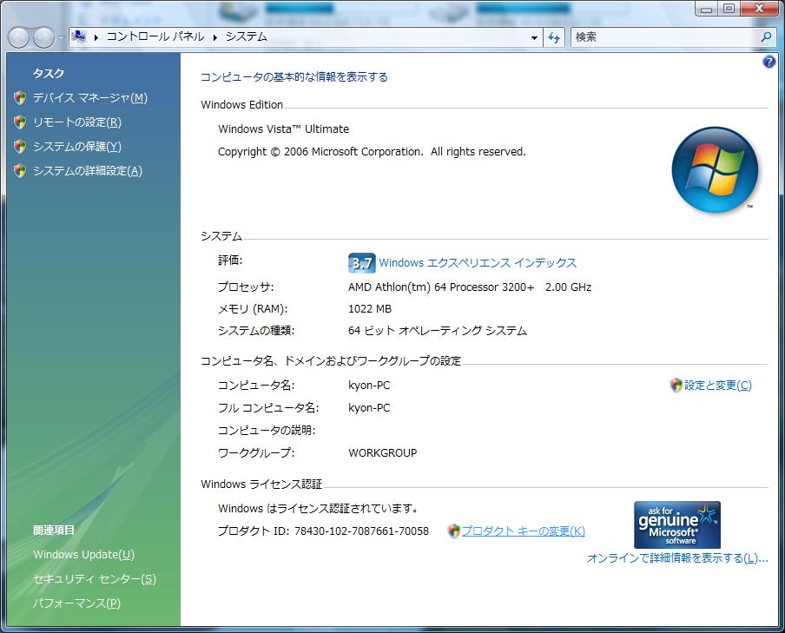The width and height of the screenshot is (785, 633).
Task: Open パフォーマンス link
Action: click(76, 604)
